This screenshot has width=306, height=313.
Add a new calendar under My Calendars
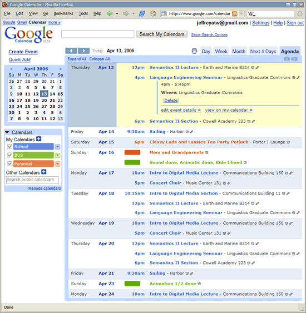pos(39,139)
